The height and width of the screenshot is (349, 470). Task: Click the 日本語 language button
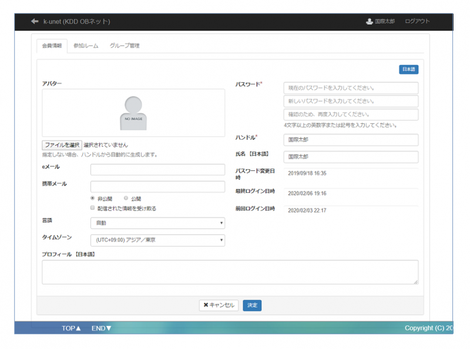[x=408, y=69]
